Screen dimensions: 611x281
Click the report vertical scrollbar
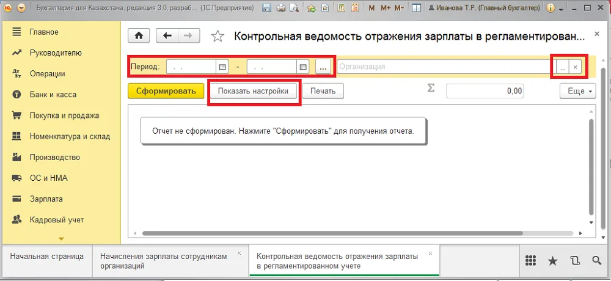click(x=591, y=167)
